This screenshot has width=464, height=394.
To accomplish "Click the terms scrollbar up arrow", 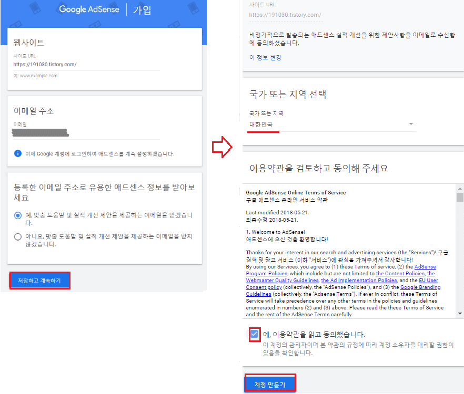I will pyautogui.click(x=460, y=188).
